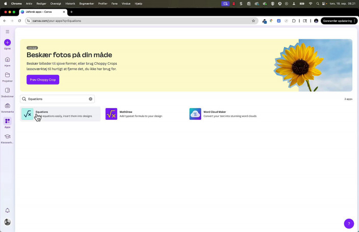Viewport: 359px width, 232px height.
Task: Click the Opret plus icon in sidebar
Action: [x=7, y=43]
